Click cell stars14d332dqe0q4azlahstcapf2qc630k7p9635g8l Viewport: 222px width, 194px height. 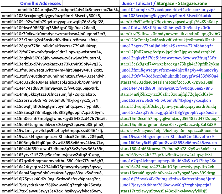coord(171,82)
